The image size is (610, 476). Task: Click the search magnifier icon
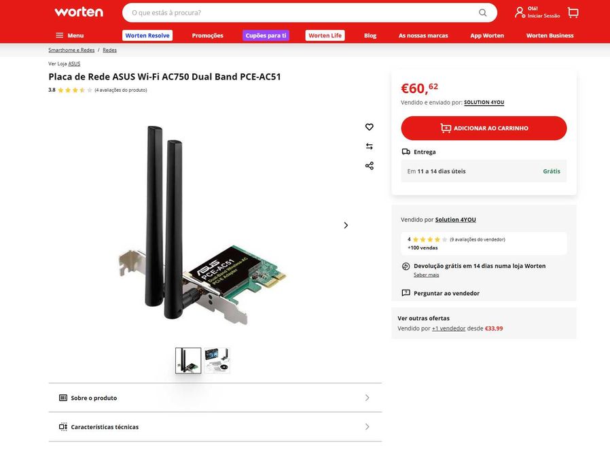pos(483,13)
